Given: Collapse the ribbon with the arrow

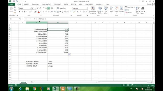Looking at the screenshot, I should click(x=153, y=15).
